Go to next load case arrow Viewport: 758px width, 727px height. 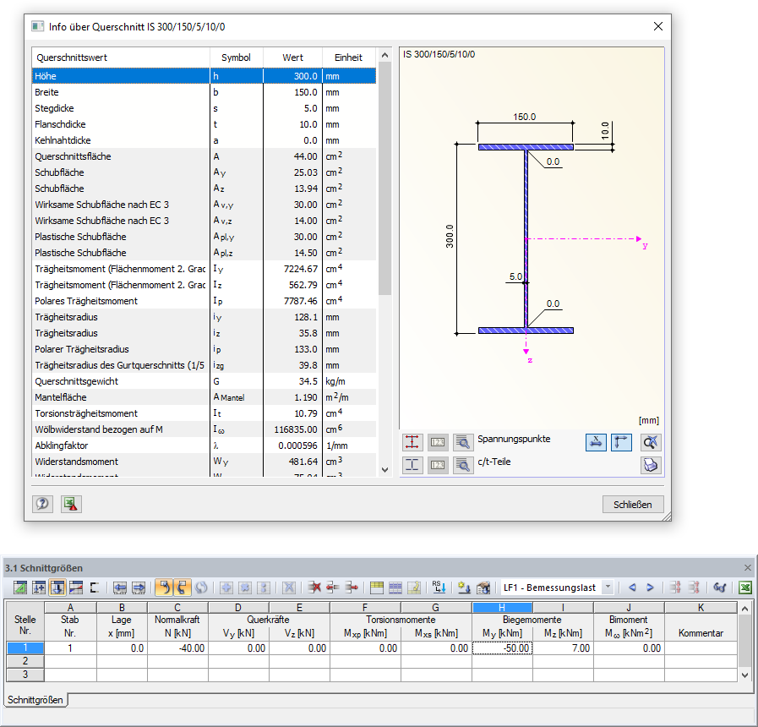(650, 588)
